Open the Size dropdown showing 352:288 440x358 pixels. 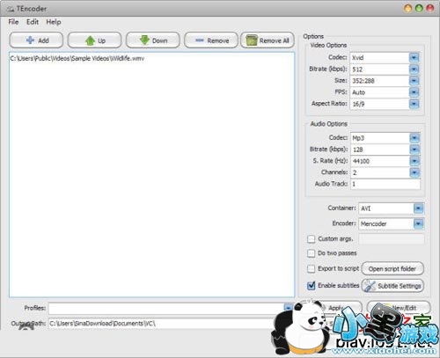click(414, 81)
